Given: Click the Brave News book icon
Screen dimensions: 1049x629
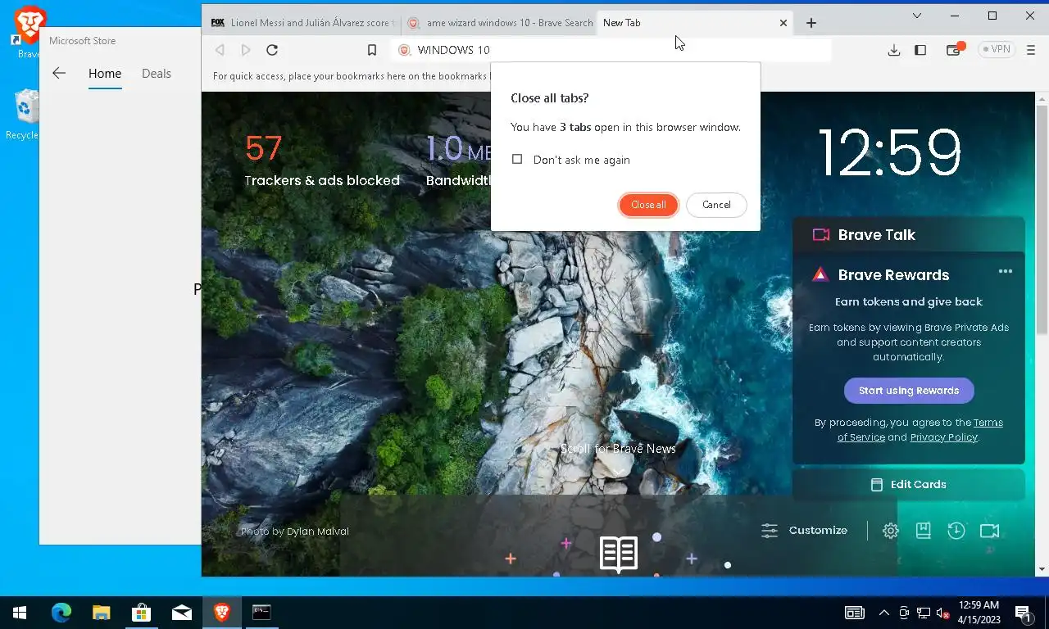Looking at the screenshot, I should [x=619, y=554].
